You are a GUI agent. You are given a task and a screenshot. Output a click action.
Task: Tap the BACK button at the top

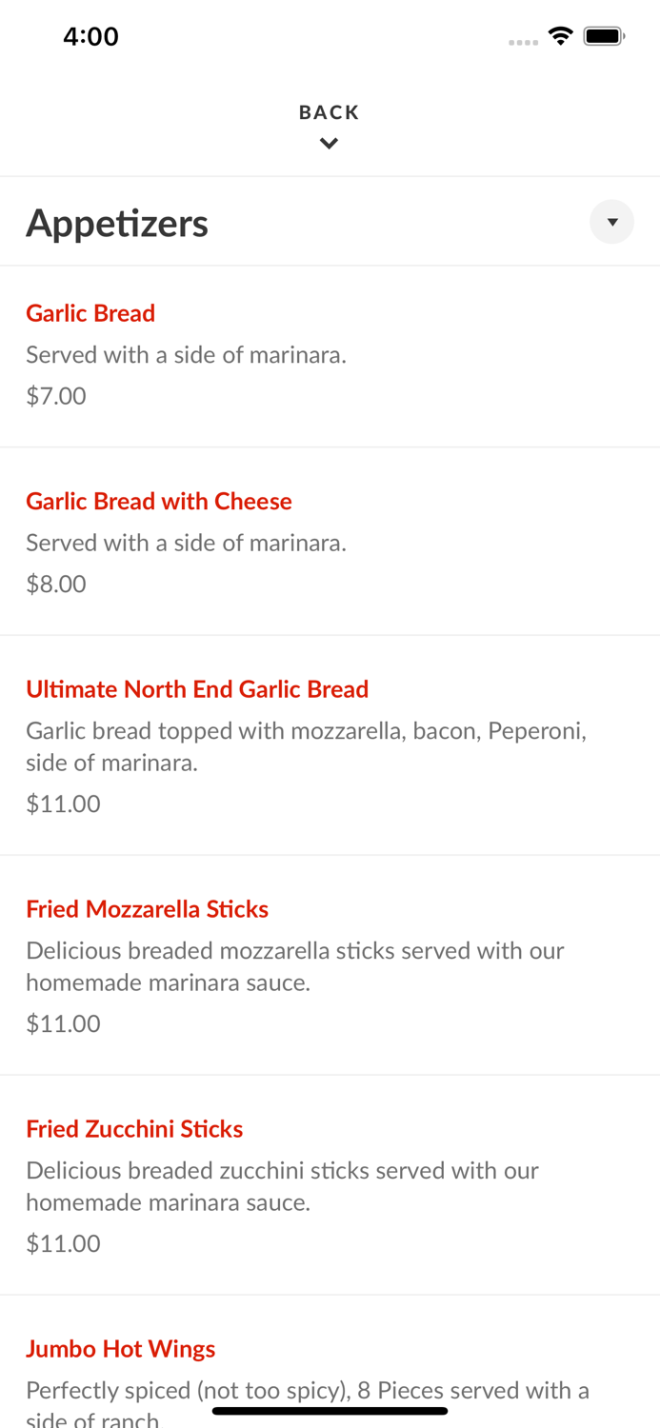pyautogui.click(x=330, y=111)
